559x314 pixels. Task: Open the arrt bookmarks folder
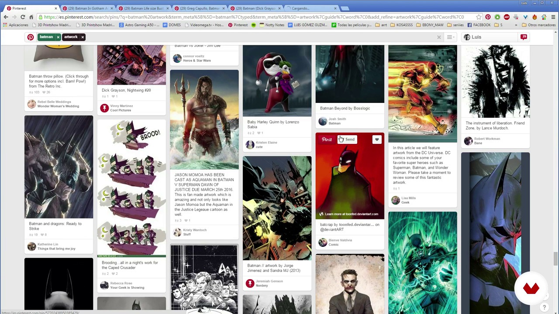point(381,25)
